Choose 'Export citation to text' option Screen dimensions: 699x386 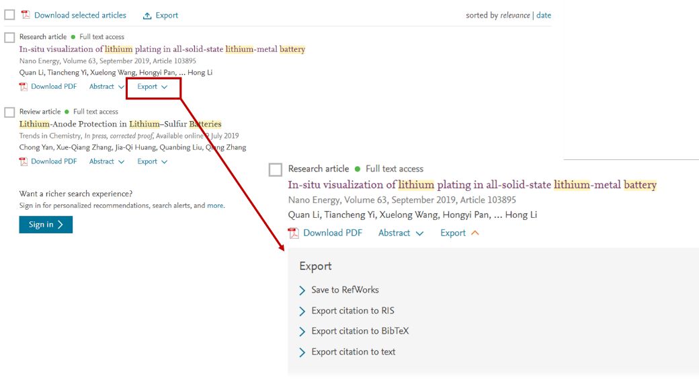pos(353,352)
